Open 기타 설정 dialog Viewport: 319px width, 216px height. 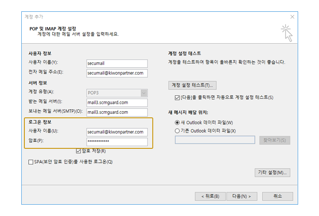pos(272,172)
